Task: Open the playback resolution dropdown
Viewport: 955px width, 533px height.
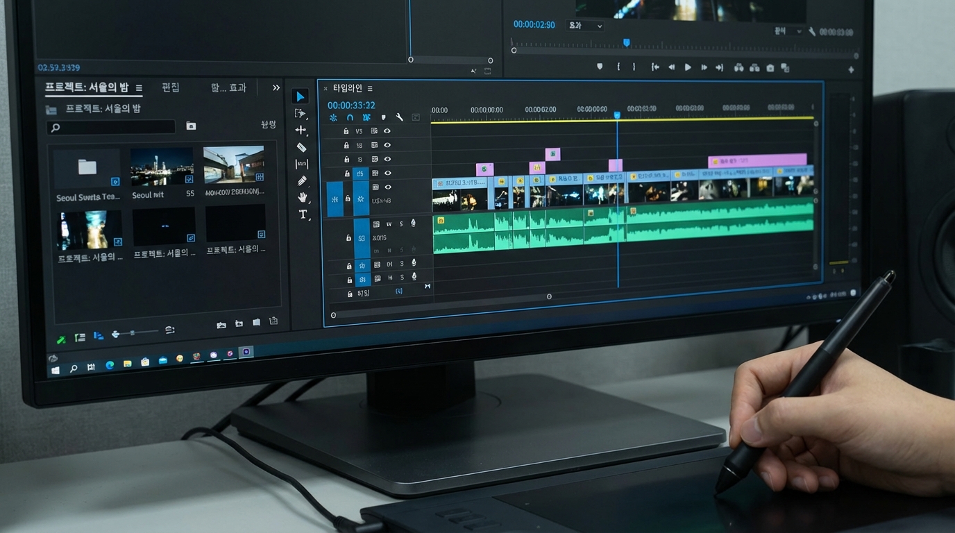Action: [x=788, y=31]
